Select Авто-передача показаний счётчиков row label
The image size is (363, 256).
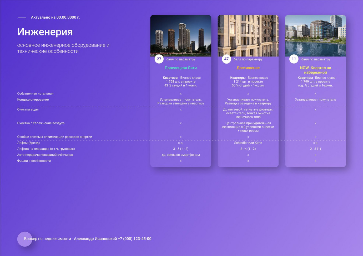pyautogui.click(x=45, y=155)
